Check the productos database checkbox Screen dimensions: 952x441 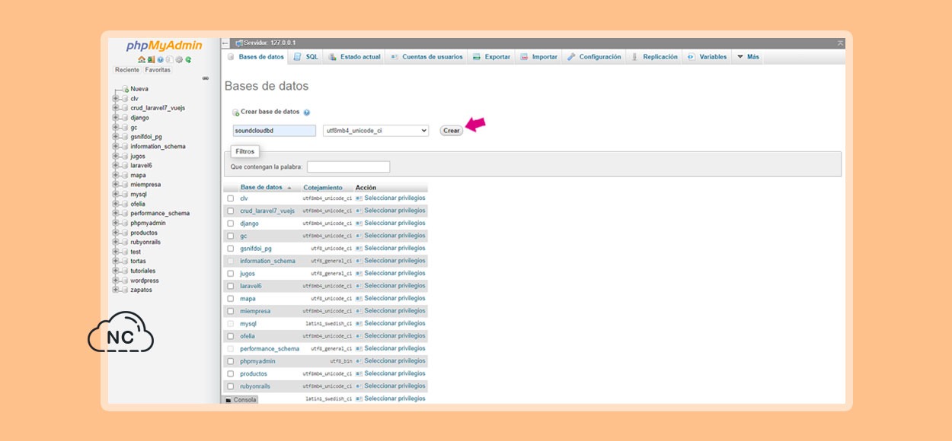[230, 374]
